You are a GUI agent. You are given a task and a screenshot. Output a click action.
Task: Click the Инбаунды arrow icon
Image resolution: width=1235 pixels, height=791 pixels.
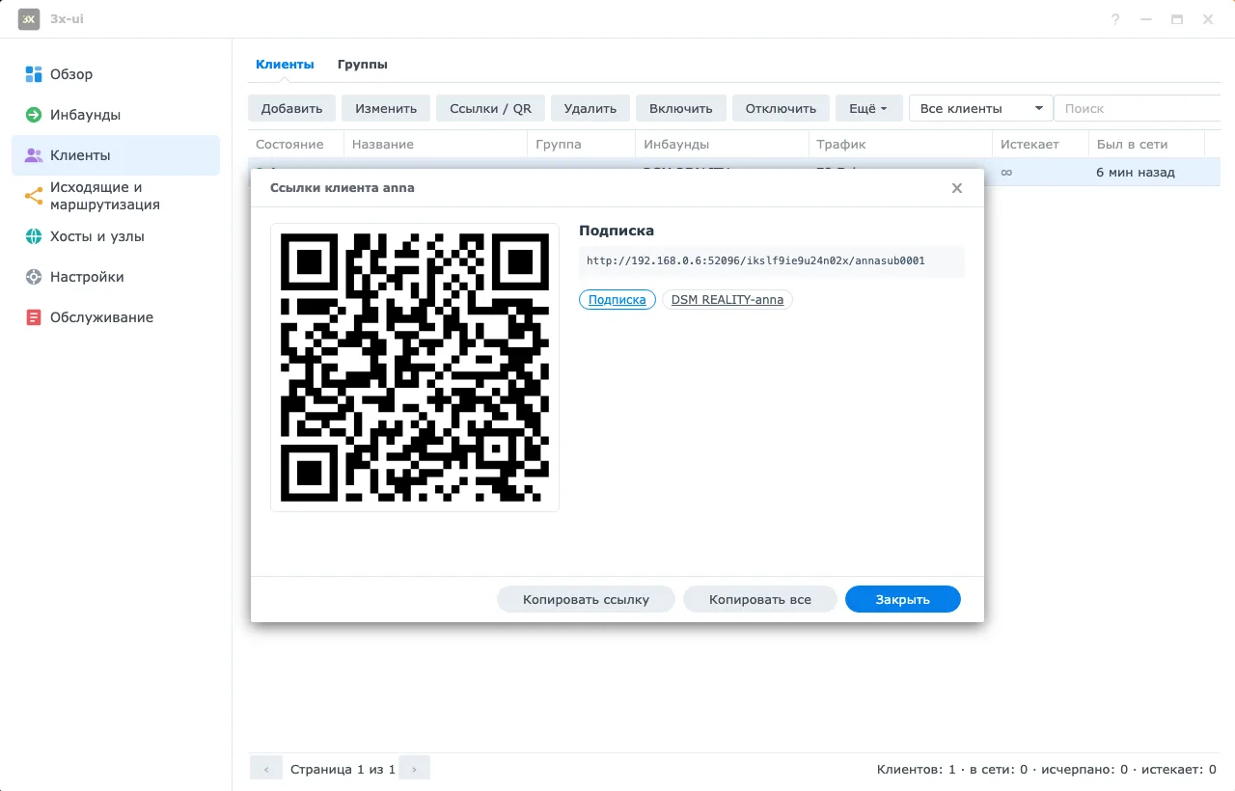point(34,115)
